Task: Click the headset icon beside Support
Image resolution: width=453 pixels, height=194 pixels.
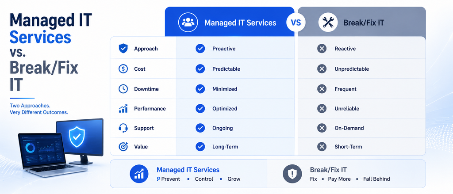Action: [123, 128]
